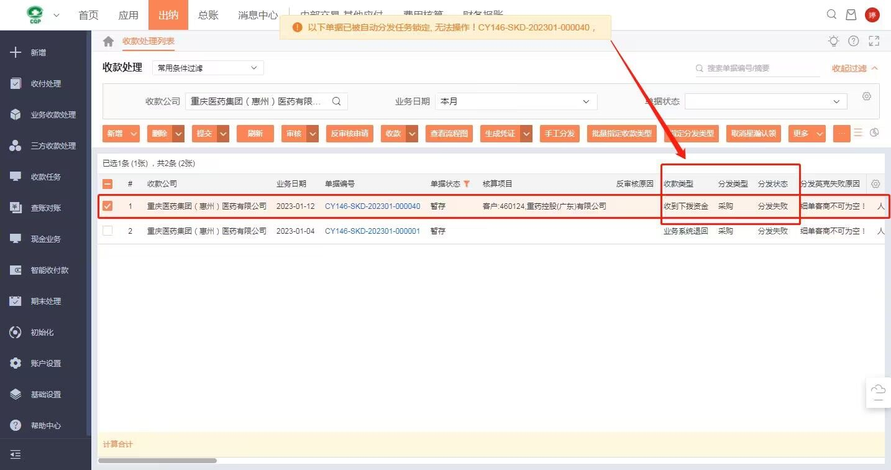The width and height of the screenshot is (891, 470).
Task: Open the 常用条件过滤 dropdown
Action: (x=208, y=68)
